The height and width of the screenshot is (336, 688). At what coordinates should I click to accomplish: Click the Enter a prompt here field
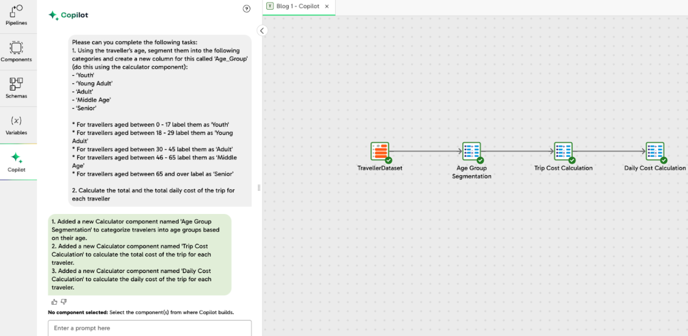pos(149,328)
